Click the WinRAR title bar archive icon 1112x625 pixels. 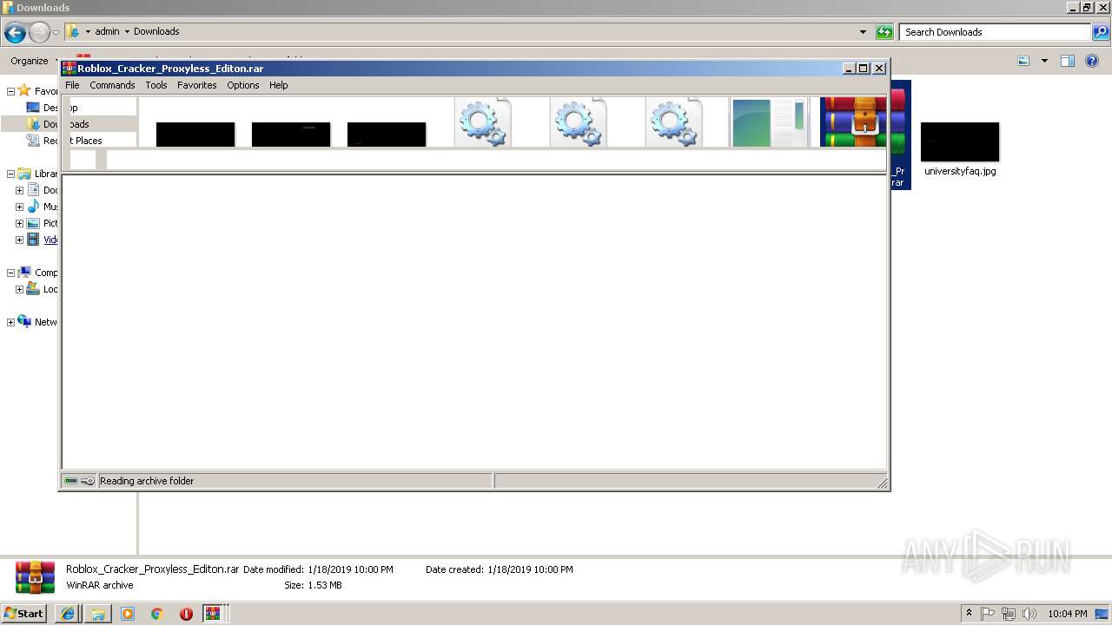click(69, 68)
